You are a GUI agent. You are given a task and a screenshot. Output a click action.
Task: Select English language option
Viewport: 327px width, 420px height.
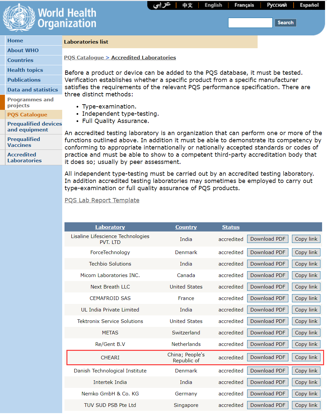(213, 5)
